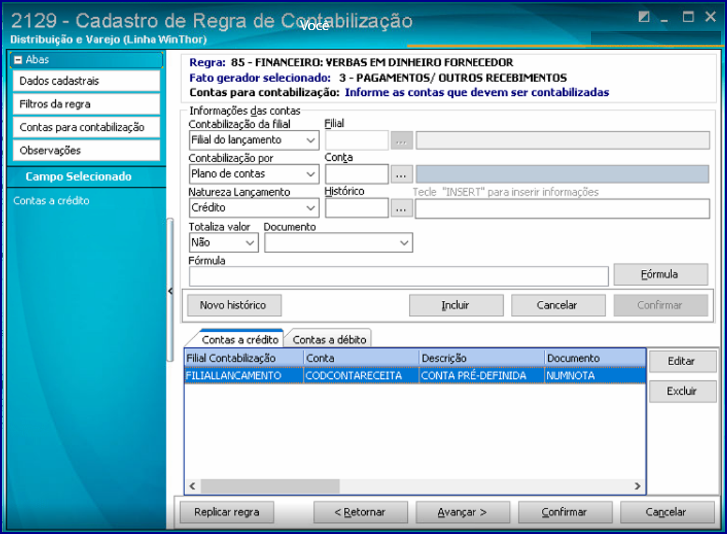Select the CONTA PRÉ-DEFINIDA cell
This screenshot has height=534, width=727.
(x=482, y=376)
